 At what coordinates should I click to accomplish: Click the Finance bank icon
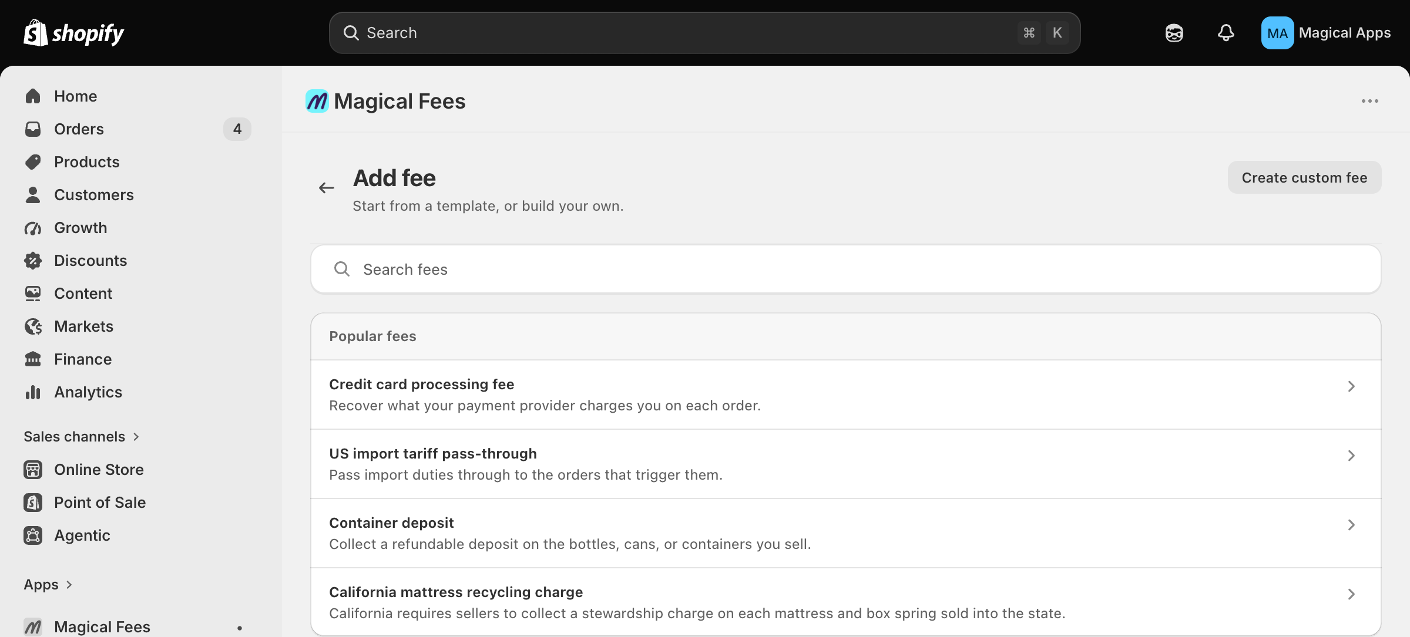33,359
